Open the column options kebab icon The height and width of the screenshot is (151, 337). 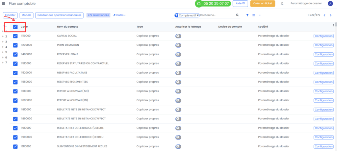point(334,25)
